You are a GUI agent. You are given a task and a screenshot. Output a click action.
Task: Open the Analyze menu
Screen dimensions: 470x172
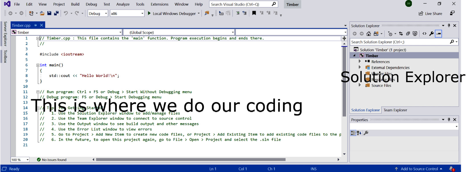(123, 4)
